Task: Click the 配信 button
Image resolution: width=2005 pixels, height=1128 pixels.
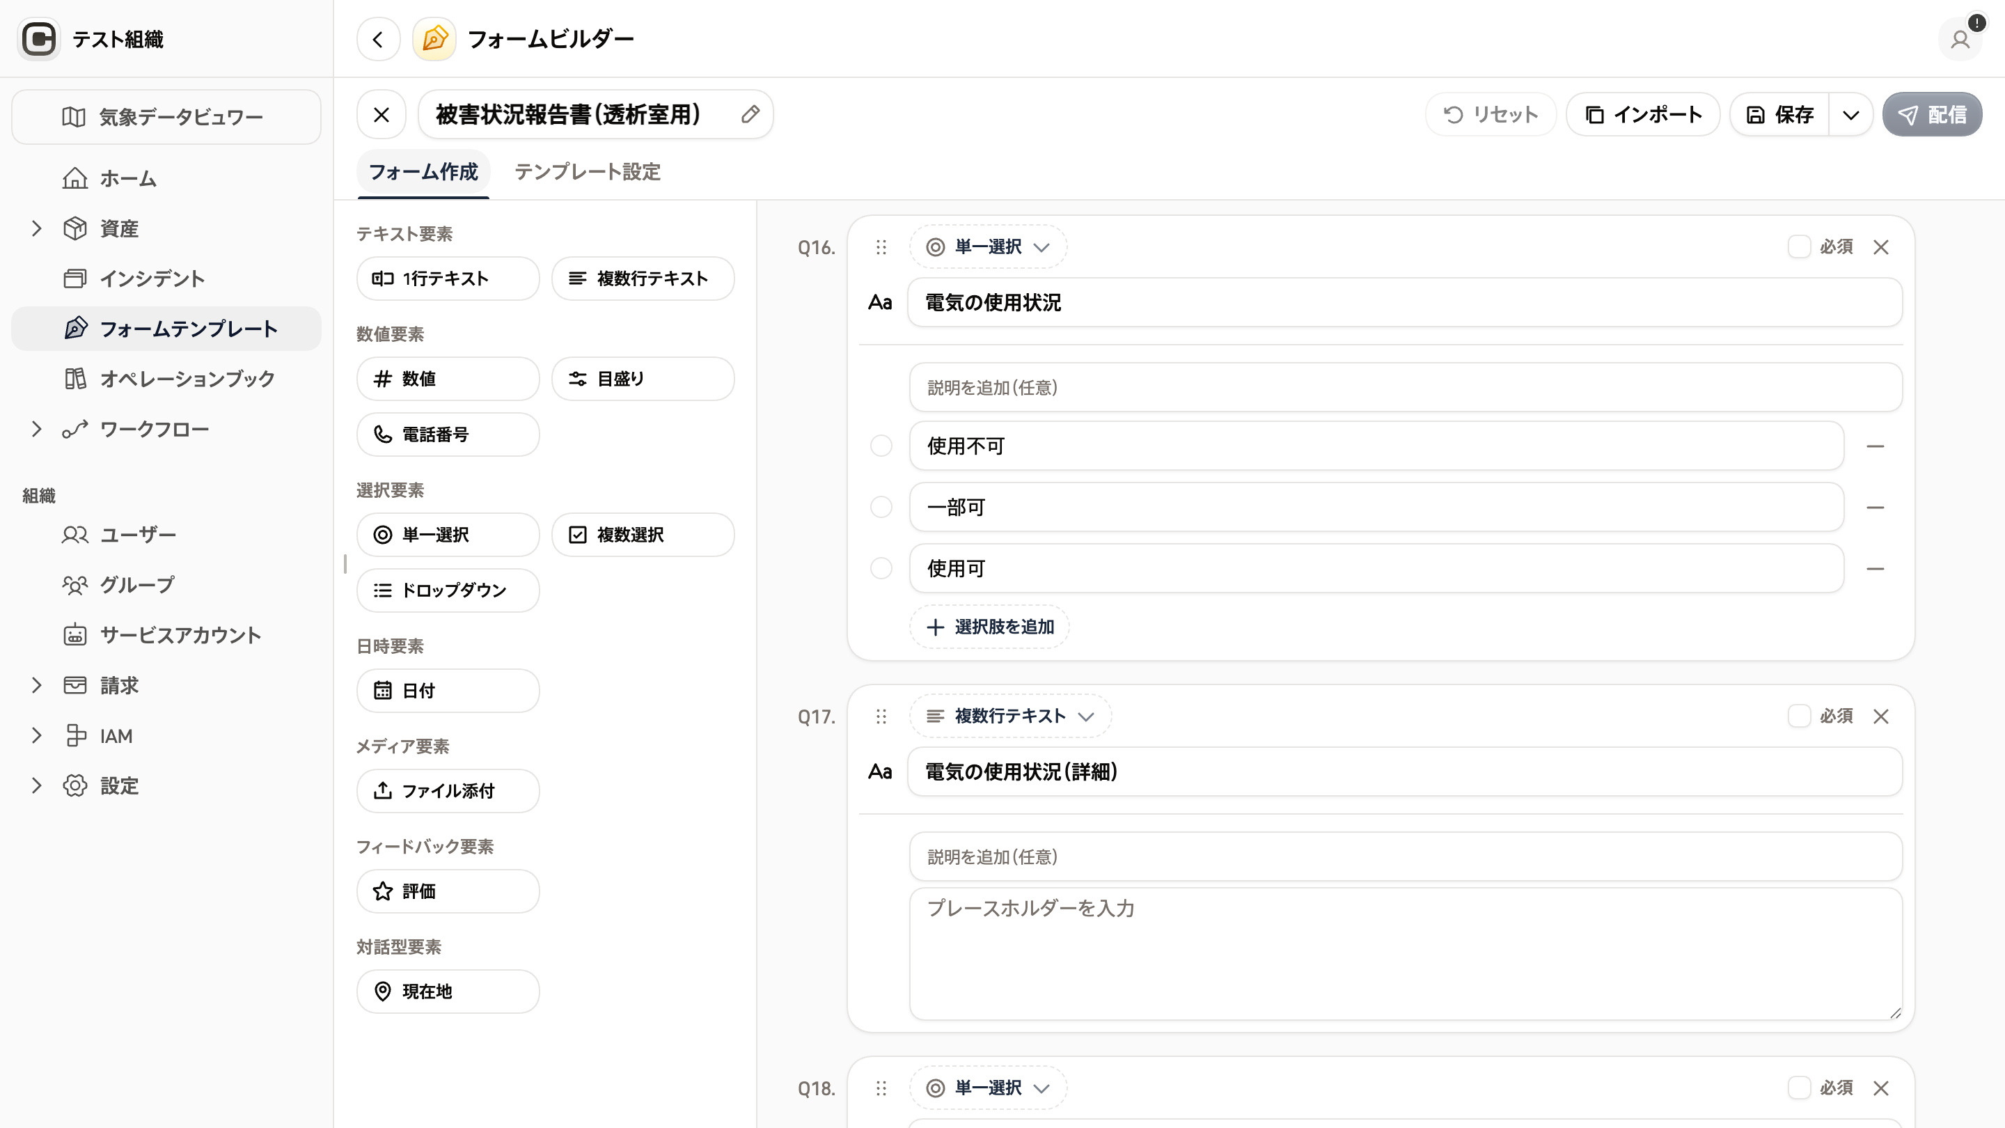Action: pos(1932,115)
